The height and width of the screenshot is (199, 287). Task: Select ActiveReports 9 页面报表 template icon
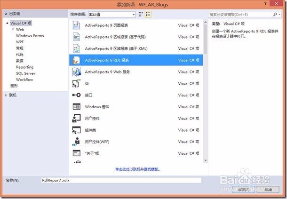coord(76,25)
